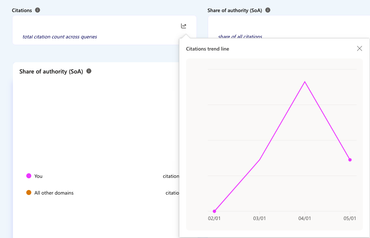Close the Citations trend line popup
Screen dimensions: 370x238
point(360,48)
